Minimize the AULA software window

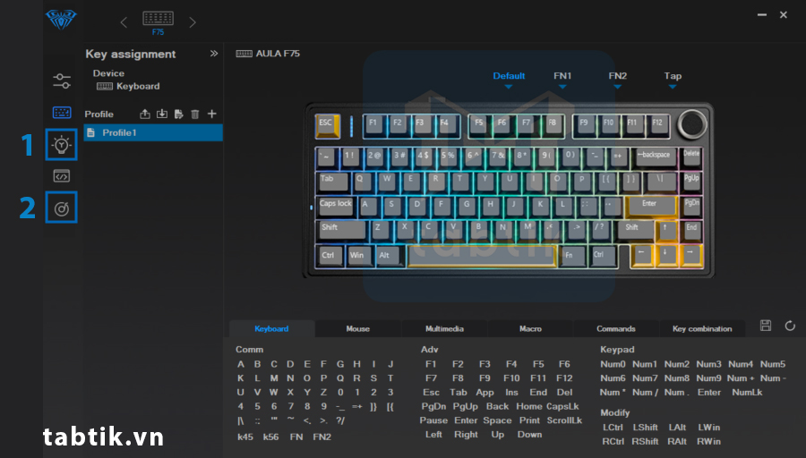click(762, 15)
